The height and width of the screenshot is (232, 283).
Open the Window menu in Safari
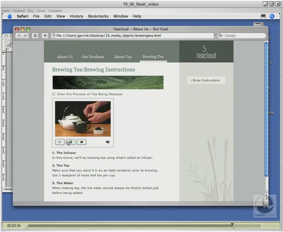click(x=121, y=16)
